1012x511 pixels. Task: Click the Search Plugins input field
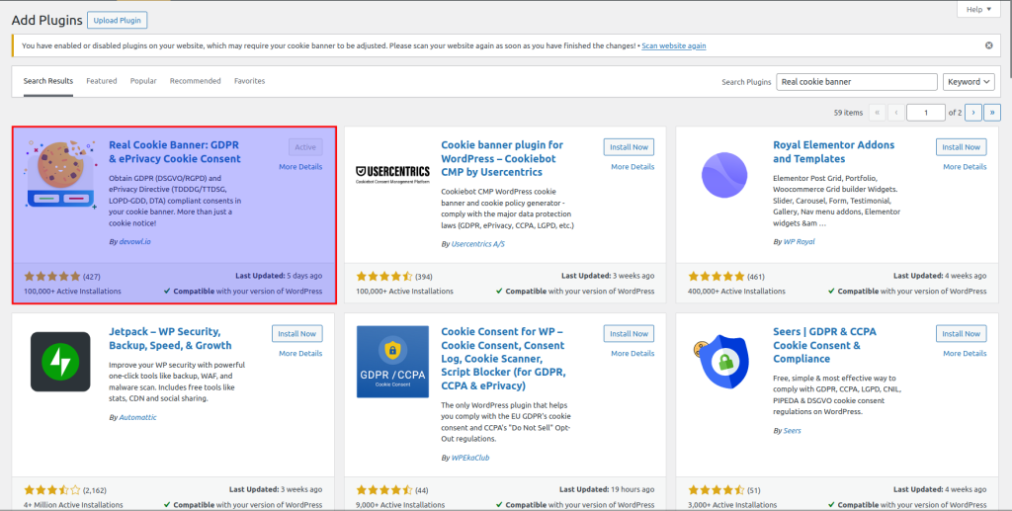pos(857,82)
